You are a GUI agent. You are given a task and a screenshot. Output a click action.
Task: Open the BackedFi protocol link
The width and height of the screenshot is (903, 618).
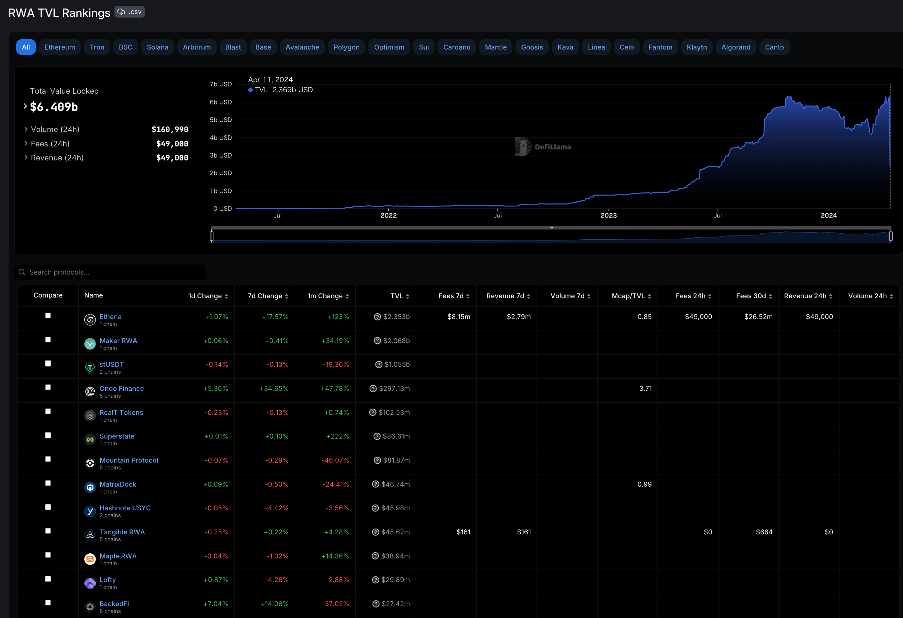[114, 604]
